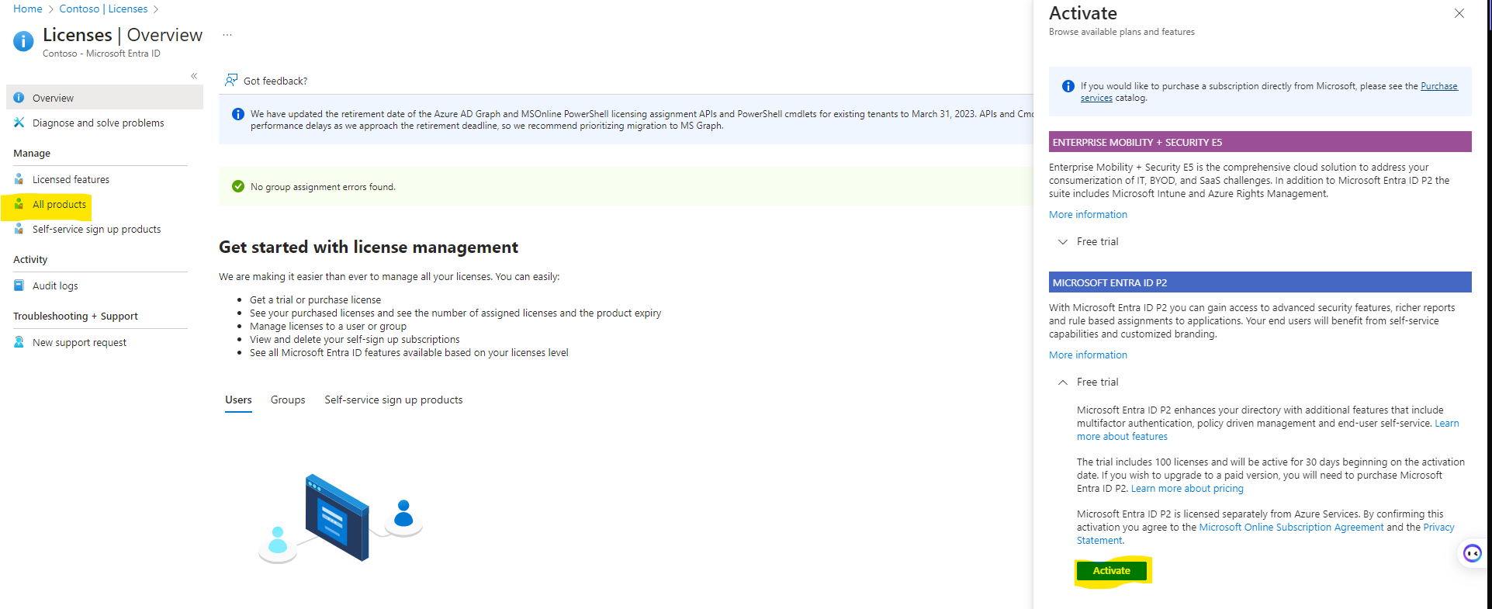The image size is (1492, 609).
Task: Close the Activate panel
Action: pyautogui.click(x=1459, y=13)
